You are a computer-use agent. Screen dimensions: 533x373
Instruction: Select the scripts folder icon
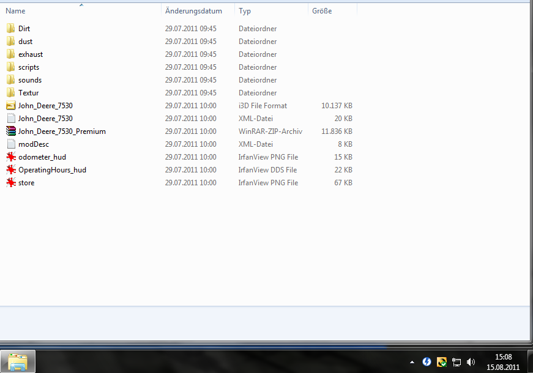pos(10,67)
